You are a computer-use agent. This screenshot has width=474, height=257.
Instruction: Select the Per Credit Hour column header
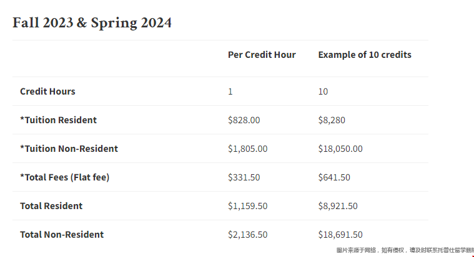coord(262,55)
